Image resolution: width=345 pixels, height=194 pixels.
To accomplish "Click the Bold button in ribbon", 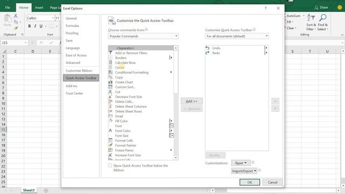I will (30, 26).
